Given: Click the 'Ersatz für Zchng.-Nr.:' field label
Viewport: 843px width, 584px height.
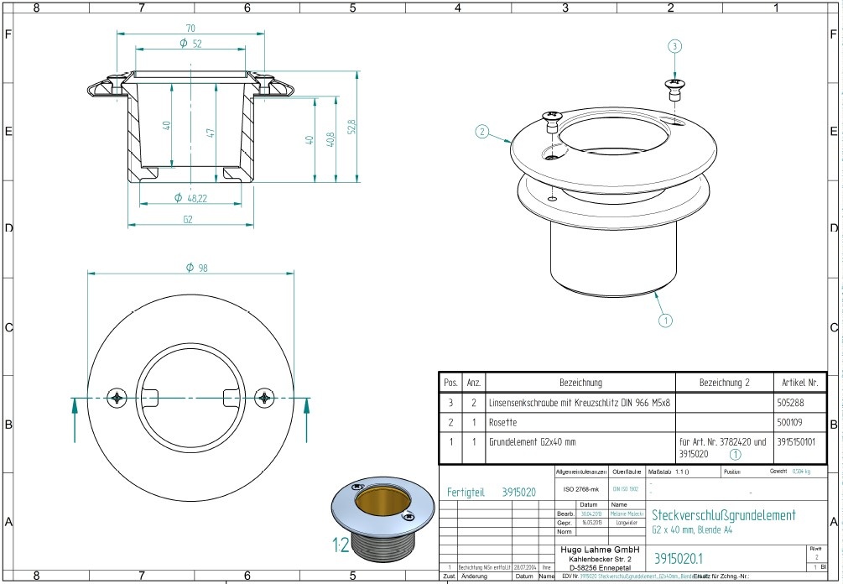Looking at the screenshot, I should (x=721, y=576).
